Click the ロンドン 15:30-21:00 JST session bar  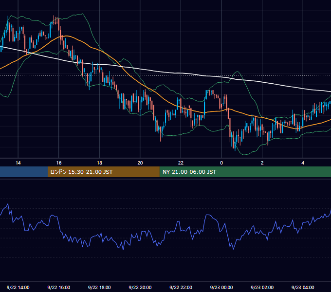click(x=103, y=172)
